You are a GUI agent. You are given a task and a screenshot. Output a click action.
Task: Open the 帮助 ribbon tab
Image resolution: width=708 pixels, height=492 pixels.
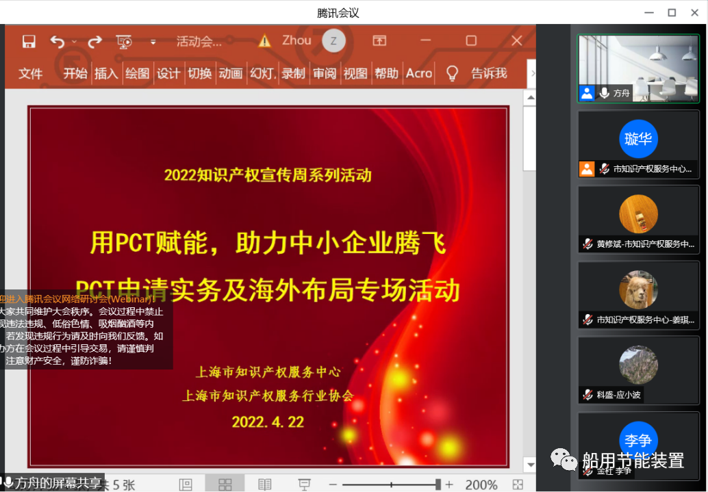coord(386,73)
